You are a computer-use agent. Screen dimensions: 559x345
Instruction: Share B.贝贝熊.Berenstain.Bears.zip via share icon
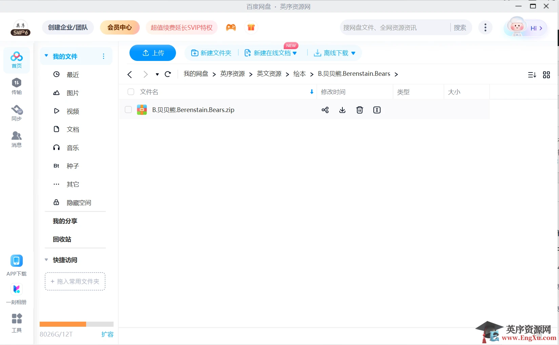325,110
